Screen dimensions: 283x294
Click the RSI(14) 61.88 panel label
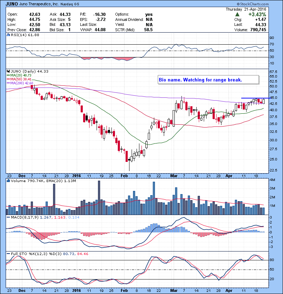click(x=25, y=35)
